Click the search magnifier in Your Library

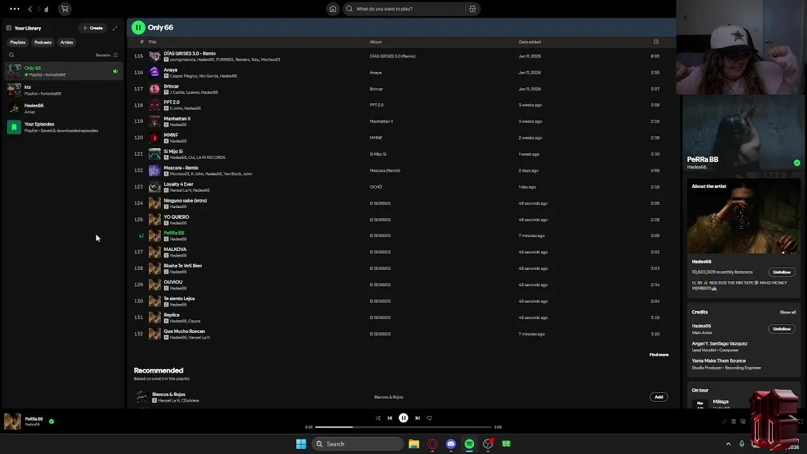click(x=11, y=55)
